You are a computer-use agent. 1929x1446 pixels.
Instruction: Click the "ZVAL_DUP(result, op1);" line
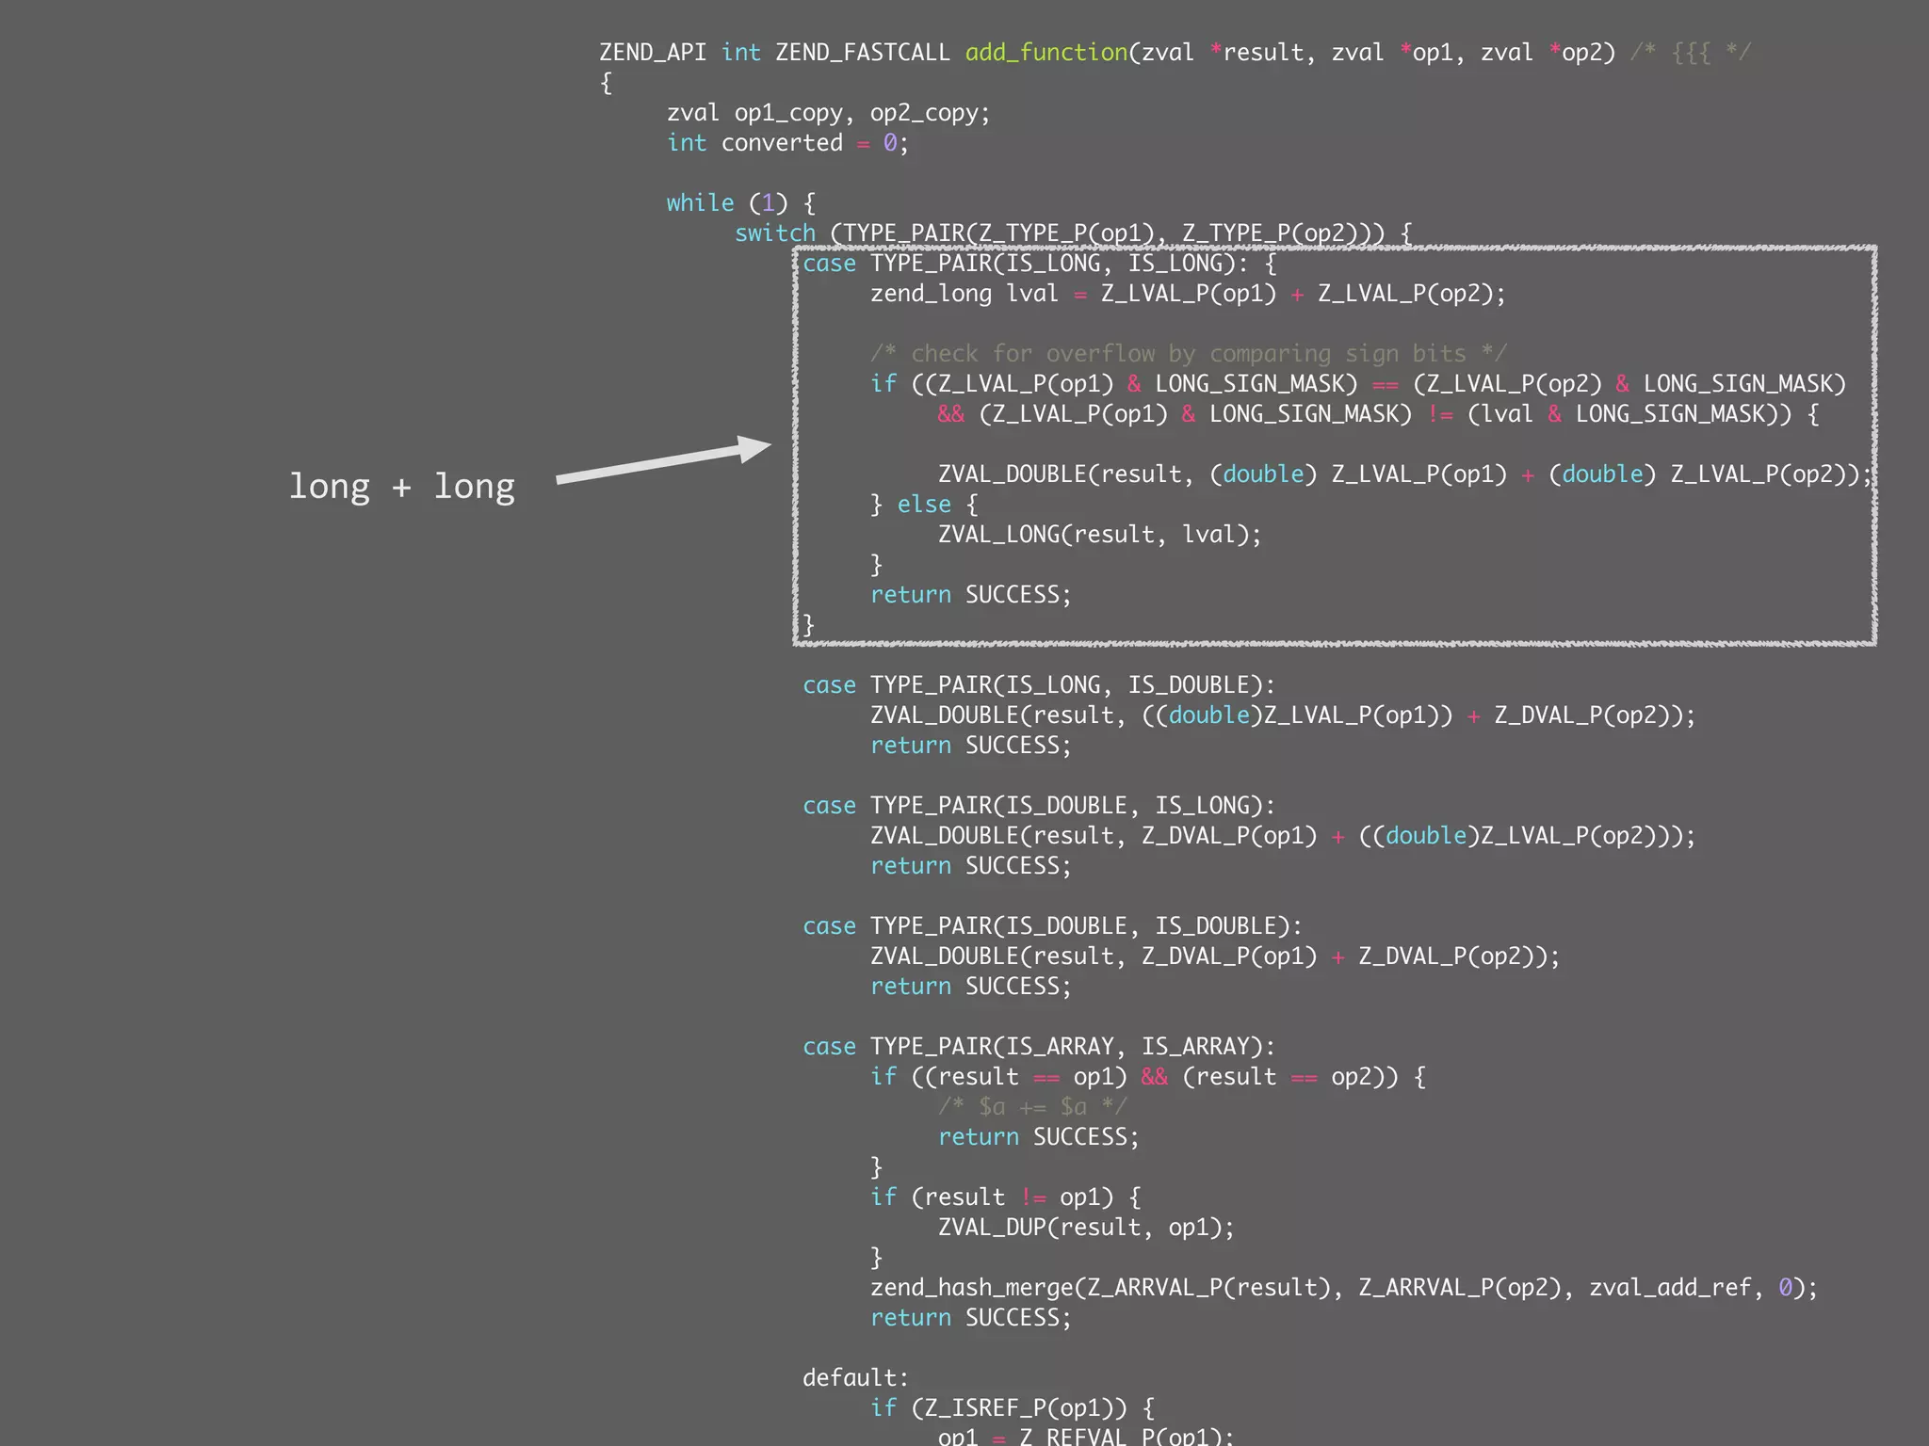tap(1086, 1228)
